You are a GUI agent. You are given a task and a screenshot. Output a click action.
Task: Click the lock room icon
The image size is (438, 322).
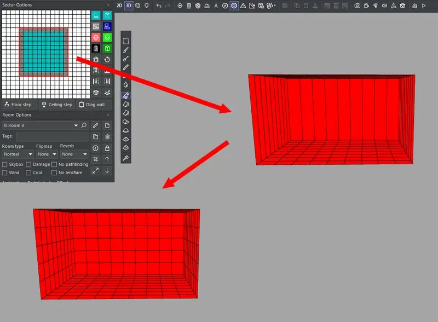(x=108, y=148)
